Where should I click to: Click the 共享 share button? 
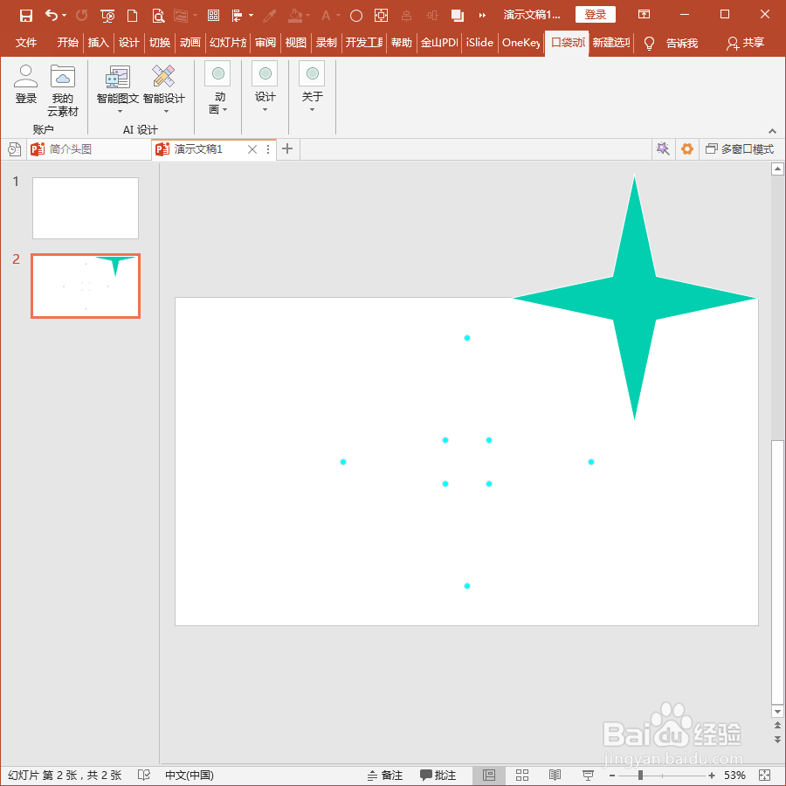tap(746, 43)
